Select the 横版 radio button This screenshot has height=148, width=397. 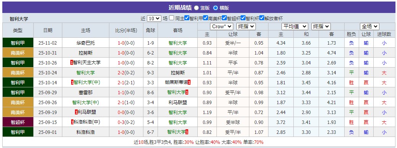(215, 8)
